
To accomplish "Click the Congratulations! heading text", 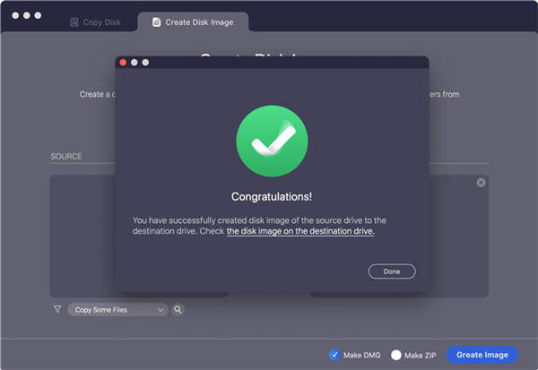I will (271, 195).
